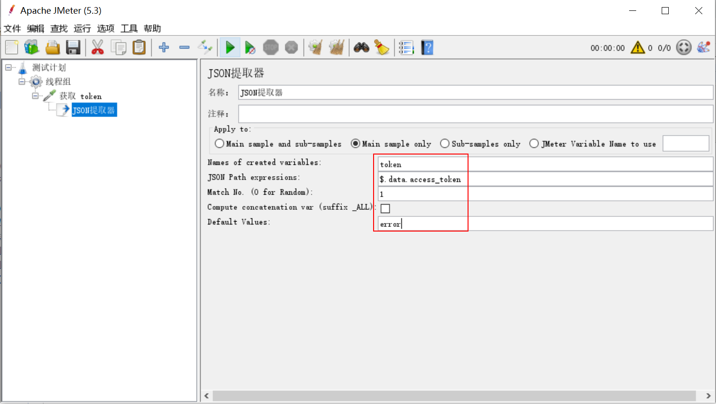This screenshot has width=716, height=404.
Task: Select 测试计划 in the tree
Action: 49,68
